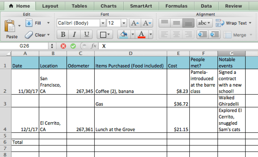This screenshot has width=258, height=157.
Task: Open the Calibri (Body) font name dropdown
Action: [x=103, y=23]
